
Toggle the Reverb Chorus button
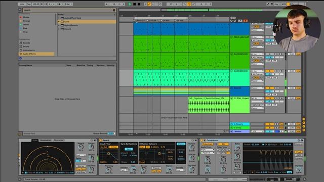tap(181, 144)
